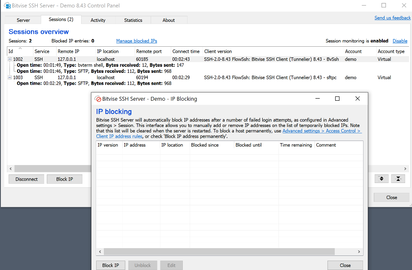412x270 pixels.
Task: Sort blocked list by the Blocked until column
Action: pos(256,145)
